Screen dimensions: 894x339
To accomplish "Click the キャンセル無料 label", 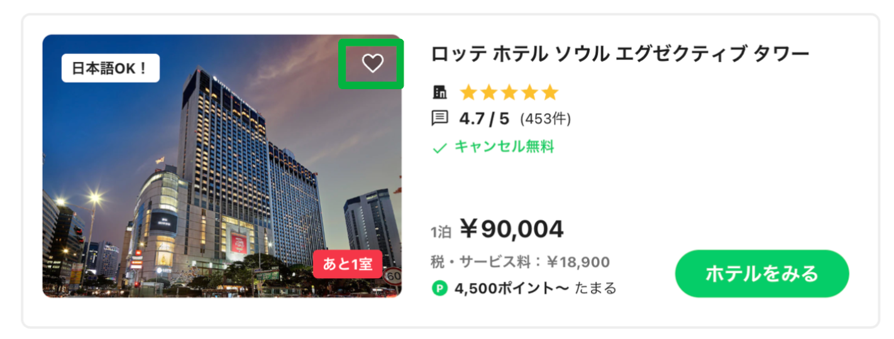I will [504, 148].
